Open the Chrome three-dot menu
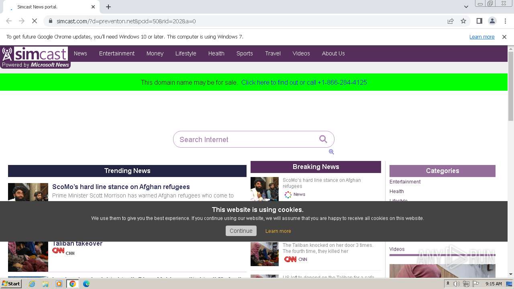The width and height of the screenshot is (514, 289). tap(505, 21)
